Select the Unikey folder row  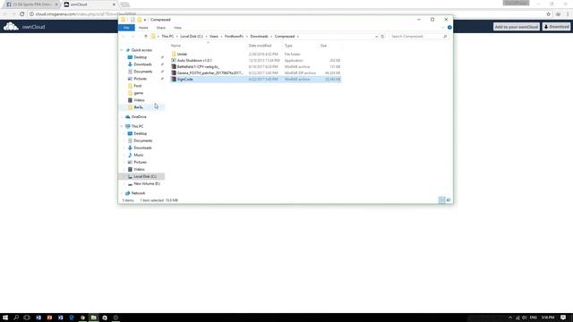(255, 54)
